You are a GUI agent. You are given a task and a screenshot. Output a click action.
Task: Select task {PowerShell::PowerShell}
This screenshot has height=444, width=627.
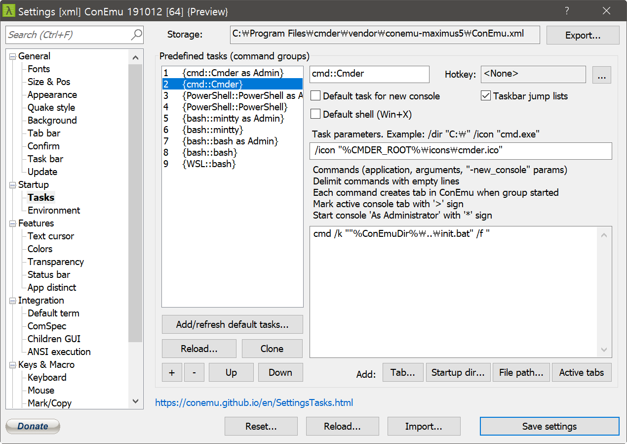233,107
